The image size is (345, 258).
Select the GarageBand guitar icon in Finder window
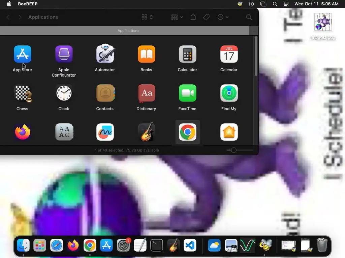click(x=146, y=131)
